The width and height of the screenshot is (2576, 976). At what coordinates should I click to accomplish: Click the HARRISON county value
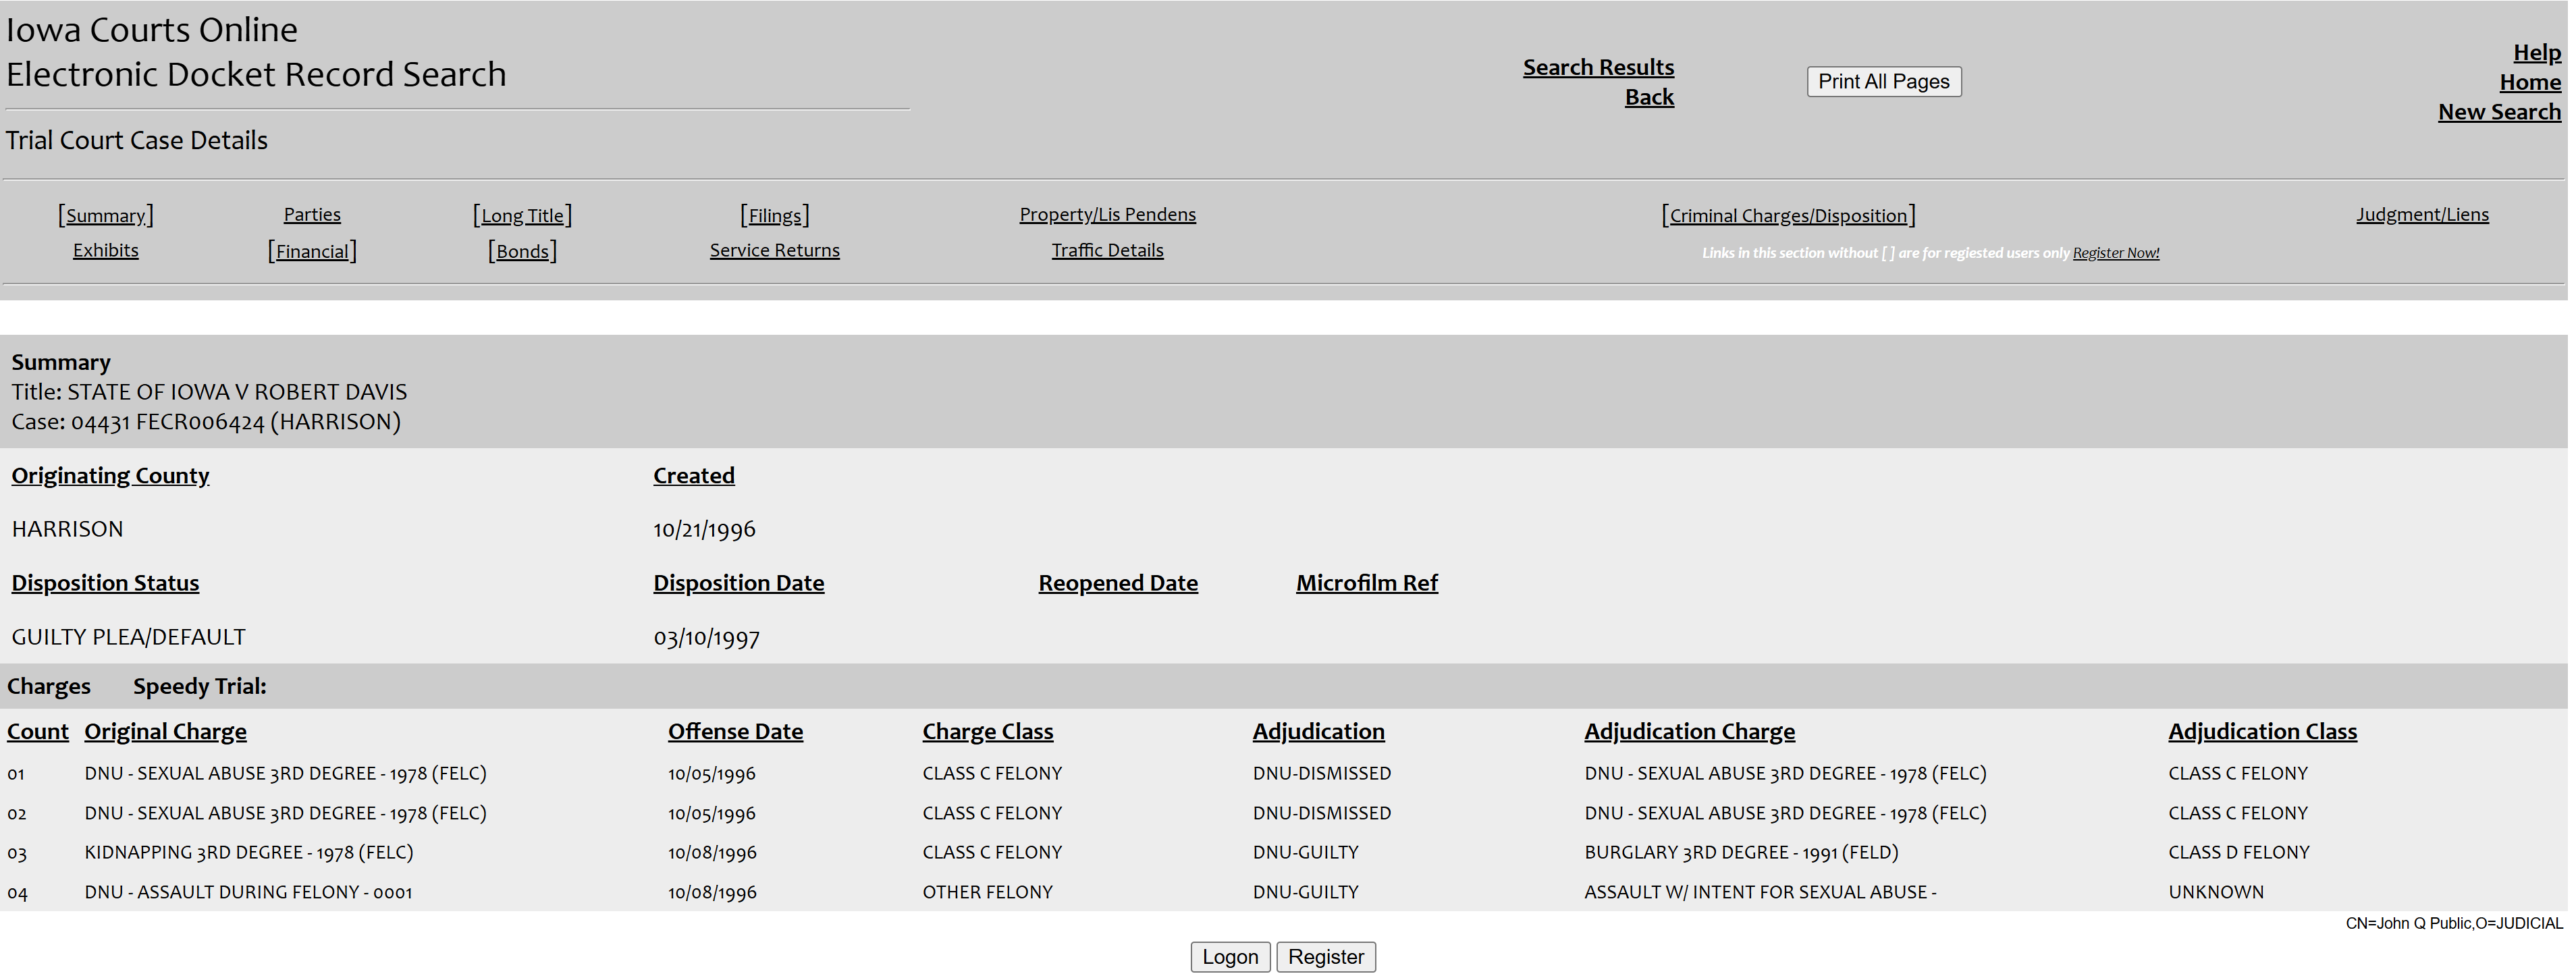(x=67, y=529)
